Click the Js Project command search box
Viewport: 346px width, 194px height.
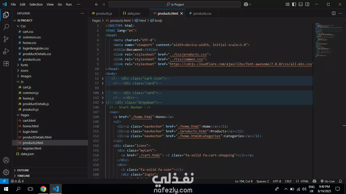[175, 4]
